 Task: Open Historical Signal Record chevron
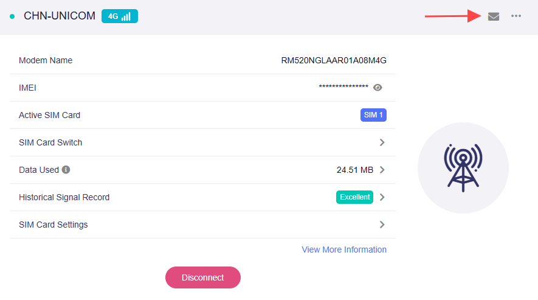382,197
